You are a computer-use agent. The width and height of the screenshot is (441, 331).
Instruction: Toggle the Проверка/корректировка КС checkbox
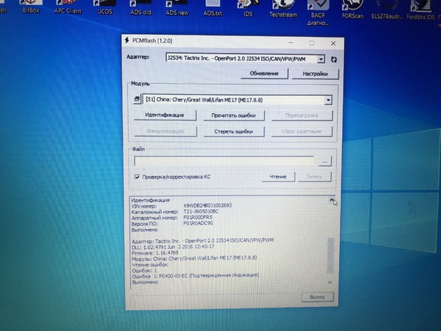click(x=137, y=176)
